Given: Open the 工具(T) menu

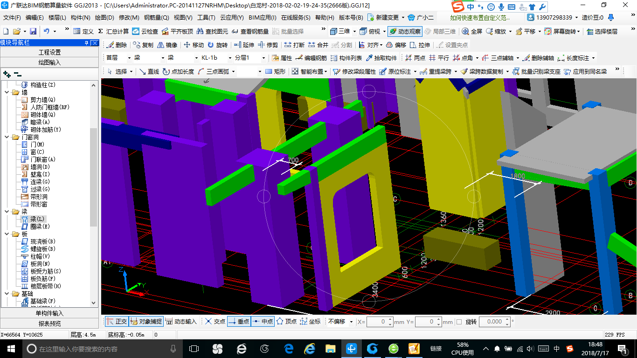Looking at the screenshot, I should pyautogui.click(x=206, y=18).
